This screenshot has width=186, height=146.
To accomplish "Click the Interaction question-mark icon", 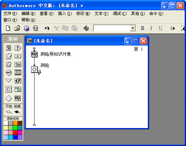I will point(18,48).
